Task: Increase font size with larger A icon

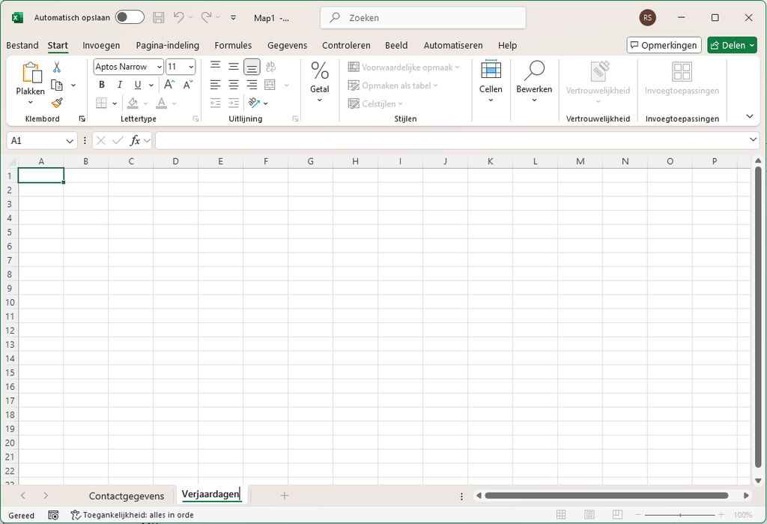Action: [169, 85]
